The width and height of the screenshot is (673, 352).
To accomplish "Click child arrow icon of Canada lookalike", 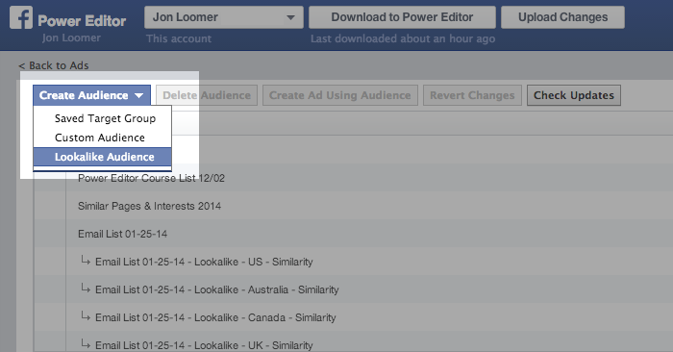I will pyautogui.click(x=86, y=316).
